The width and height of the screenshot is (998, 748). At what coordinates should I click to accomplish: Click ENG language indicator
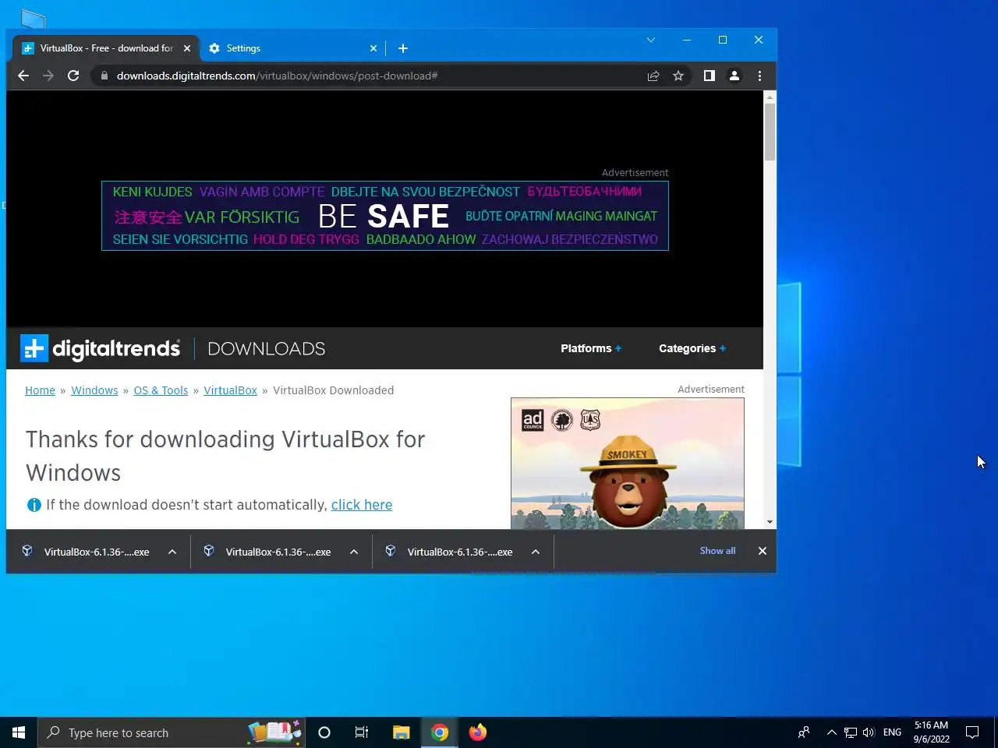pos(892,732)
